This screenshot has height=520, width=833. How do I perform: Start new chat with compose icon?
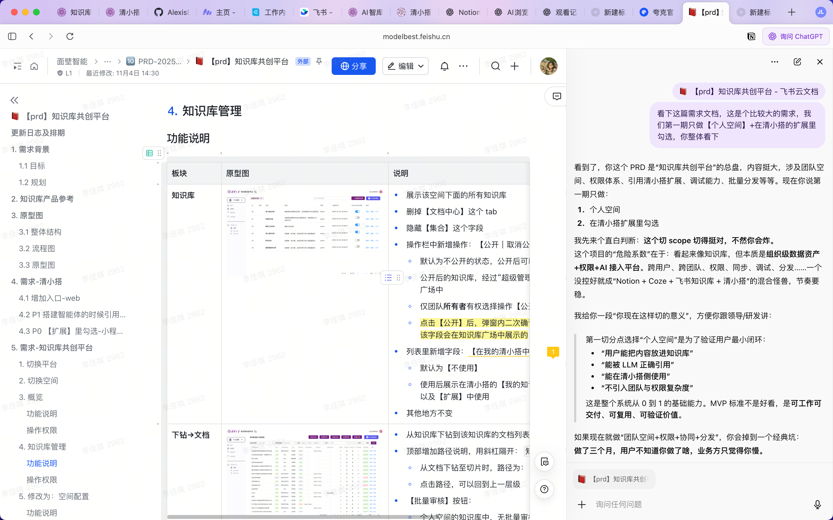[797, 62]
